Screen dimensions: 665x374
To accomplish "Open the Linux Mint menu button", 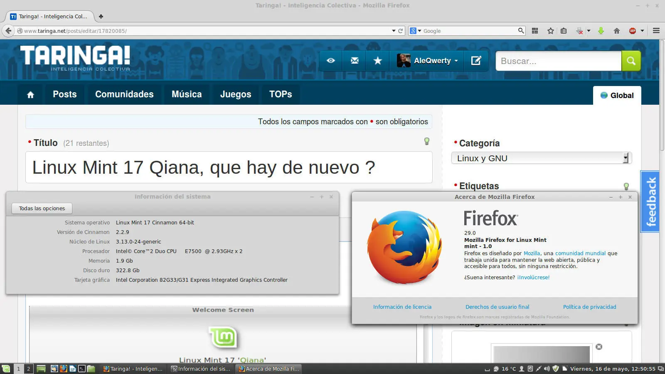I will [x=6, y=369].
